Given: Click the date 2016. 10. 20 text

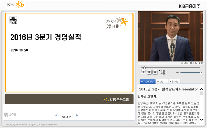Looking at the screenshot, I should [x=19, y=50].
